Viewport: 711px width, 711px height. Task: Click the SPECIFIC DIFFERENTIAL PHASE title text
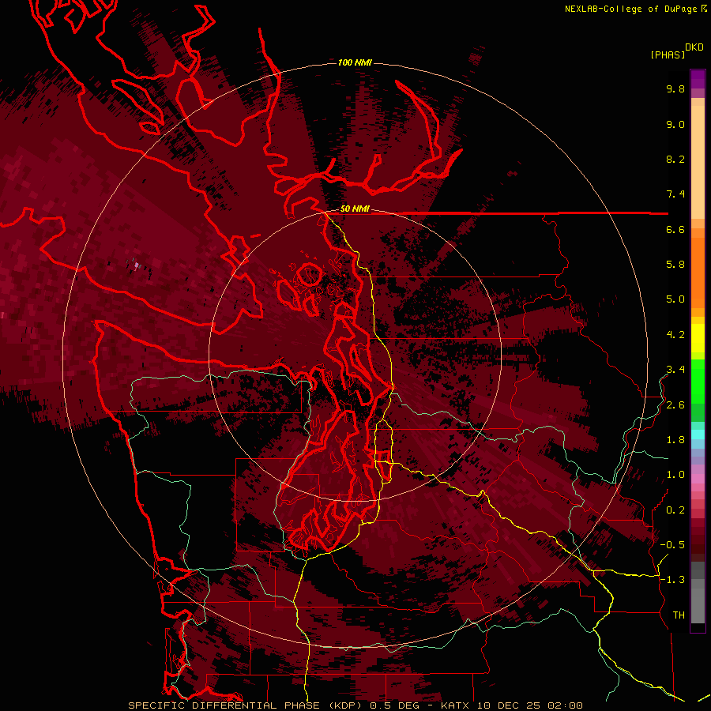pyautogui.click(x=224, y=705)
